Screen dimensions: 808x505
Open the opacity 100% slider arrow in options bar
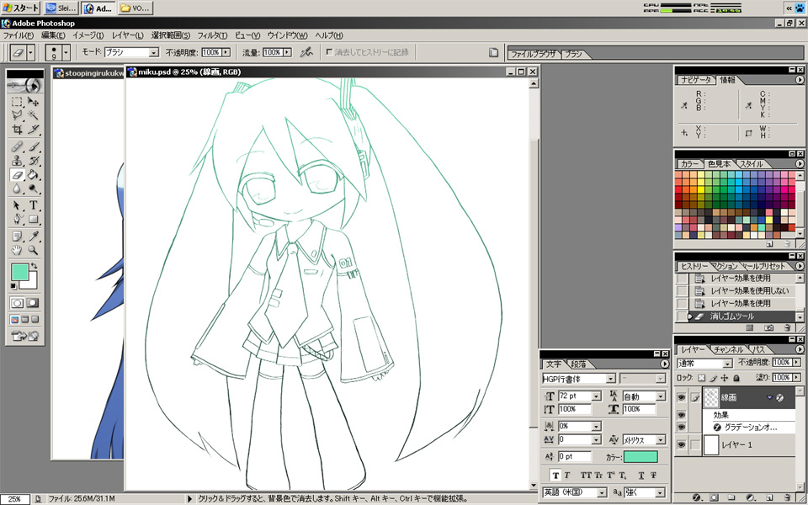tap(226, 52)
